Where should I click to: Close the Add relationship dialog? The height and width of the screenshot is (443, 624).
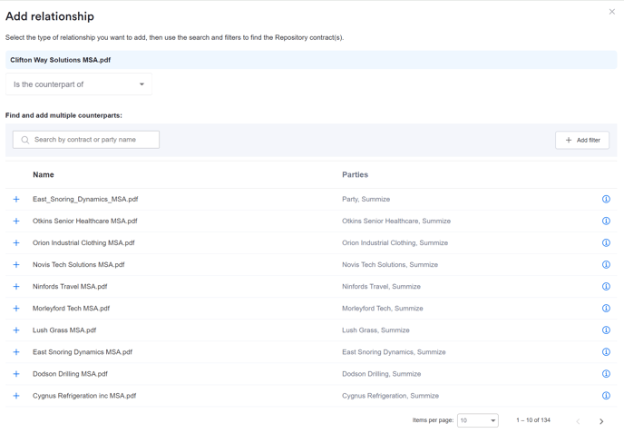612,12
